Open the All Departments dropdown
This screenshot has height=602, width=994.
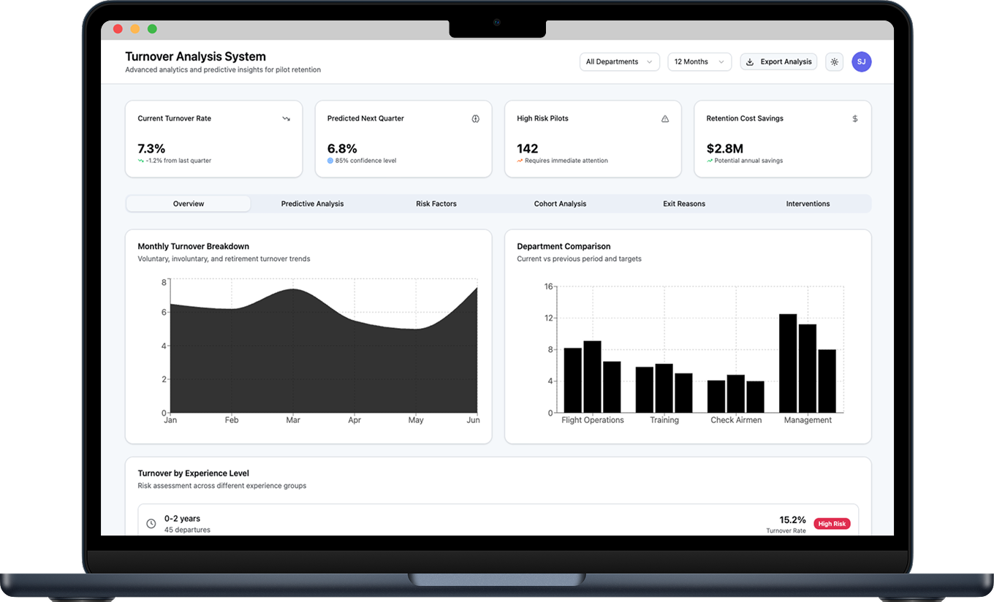(619, 61)
